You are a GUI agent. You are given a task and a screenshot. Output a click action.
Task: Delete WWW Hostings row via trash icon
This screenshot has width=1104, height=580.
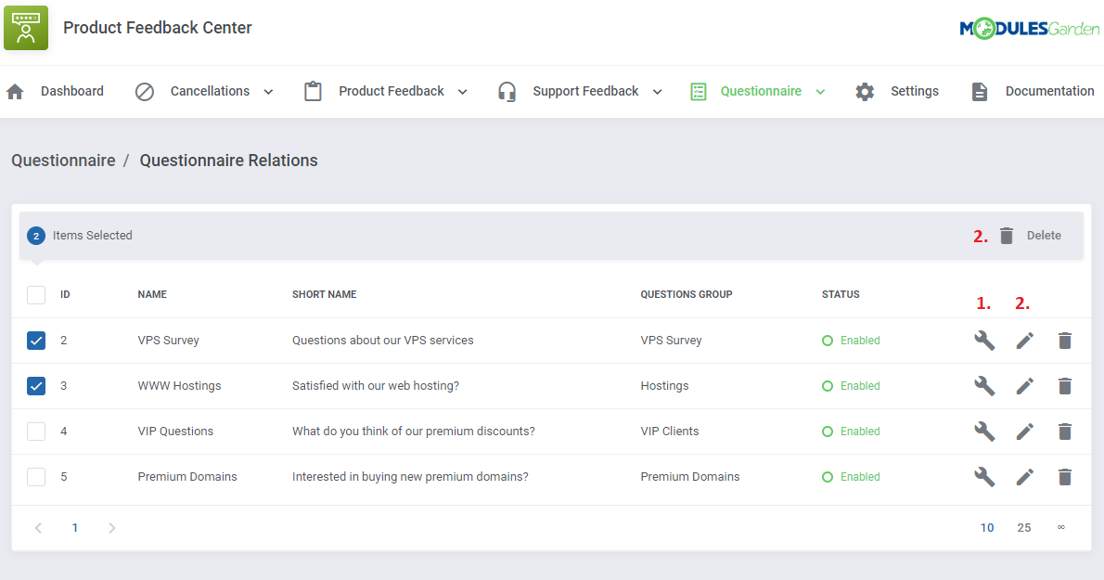[1065, 386]
